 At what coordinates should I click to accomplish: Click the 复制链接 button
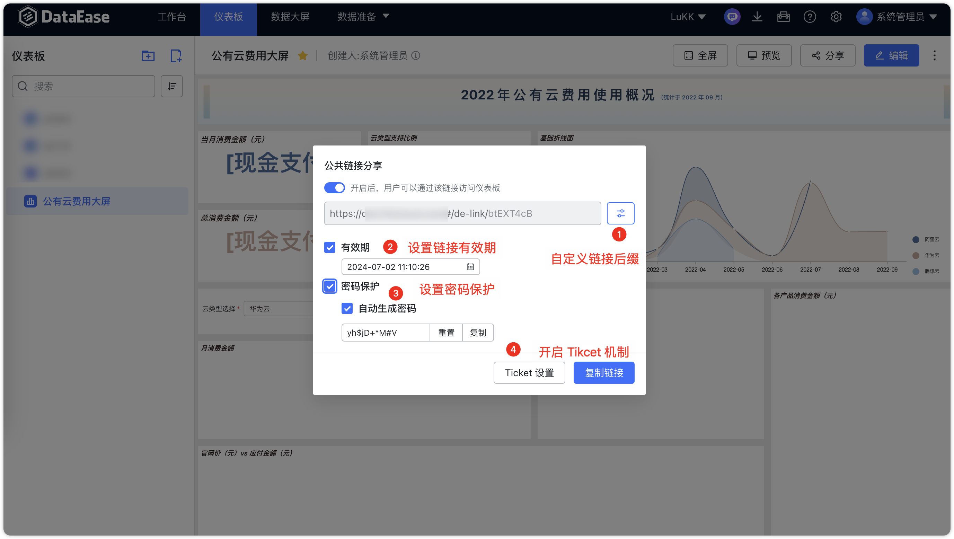[604, 373]
